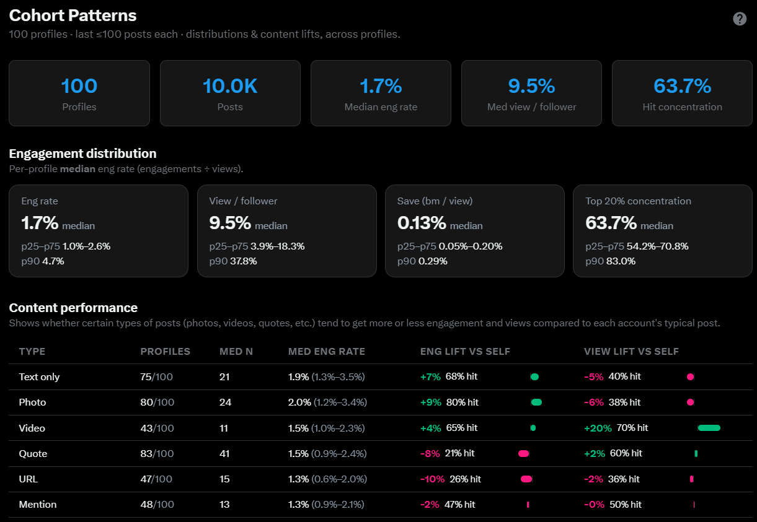Open the 63.7% Hit concentration card
The image size is (757, 522).
(682, 93)
